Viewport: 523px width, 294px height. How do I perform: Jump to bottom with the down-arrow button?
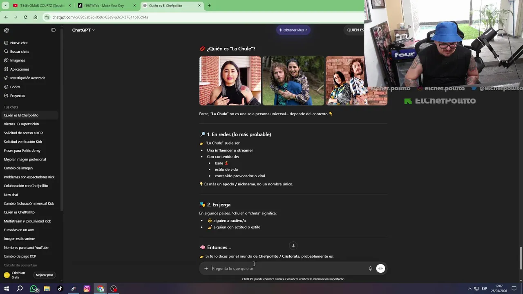click(293, 245)
